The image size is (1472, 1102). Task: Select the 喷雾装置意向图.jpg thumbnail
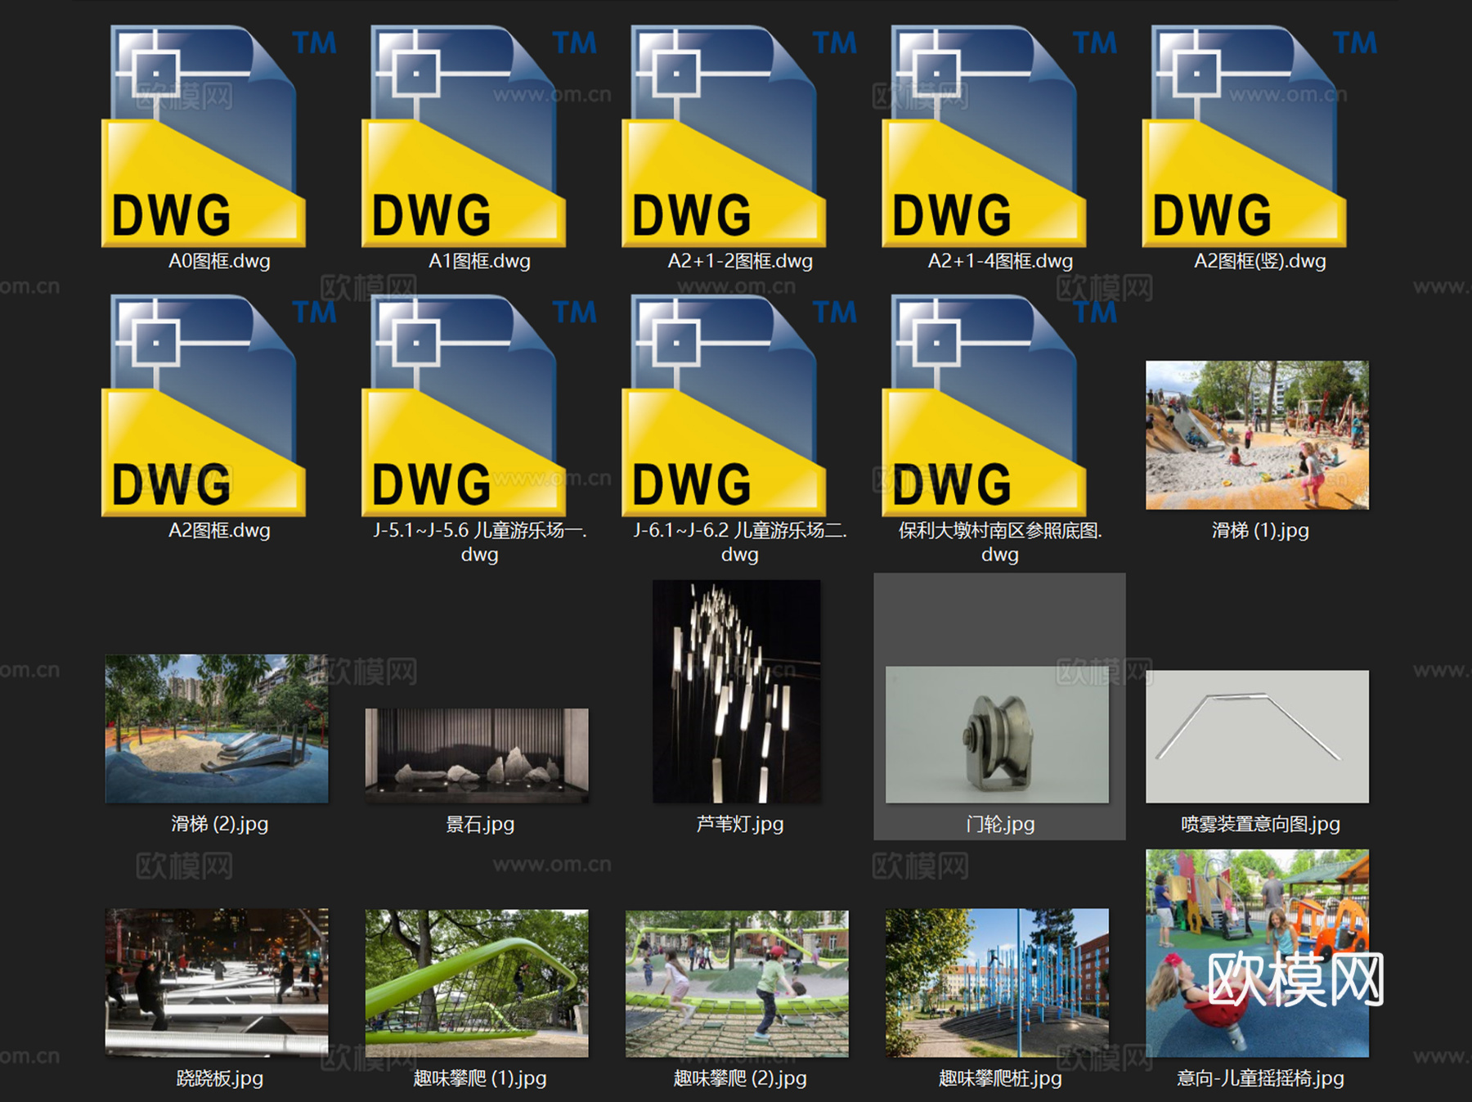pos(1258,736)
